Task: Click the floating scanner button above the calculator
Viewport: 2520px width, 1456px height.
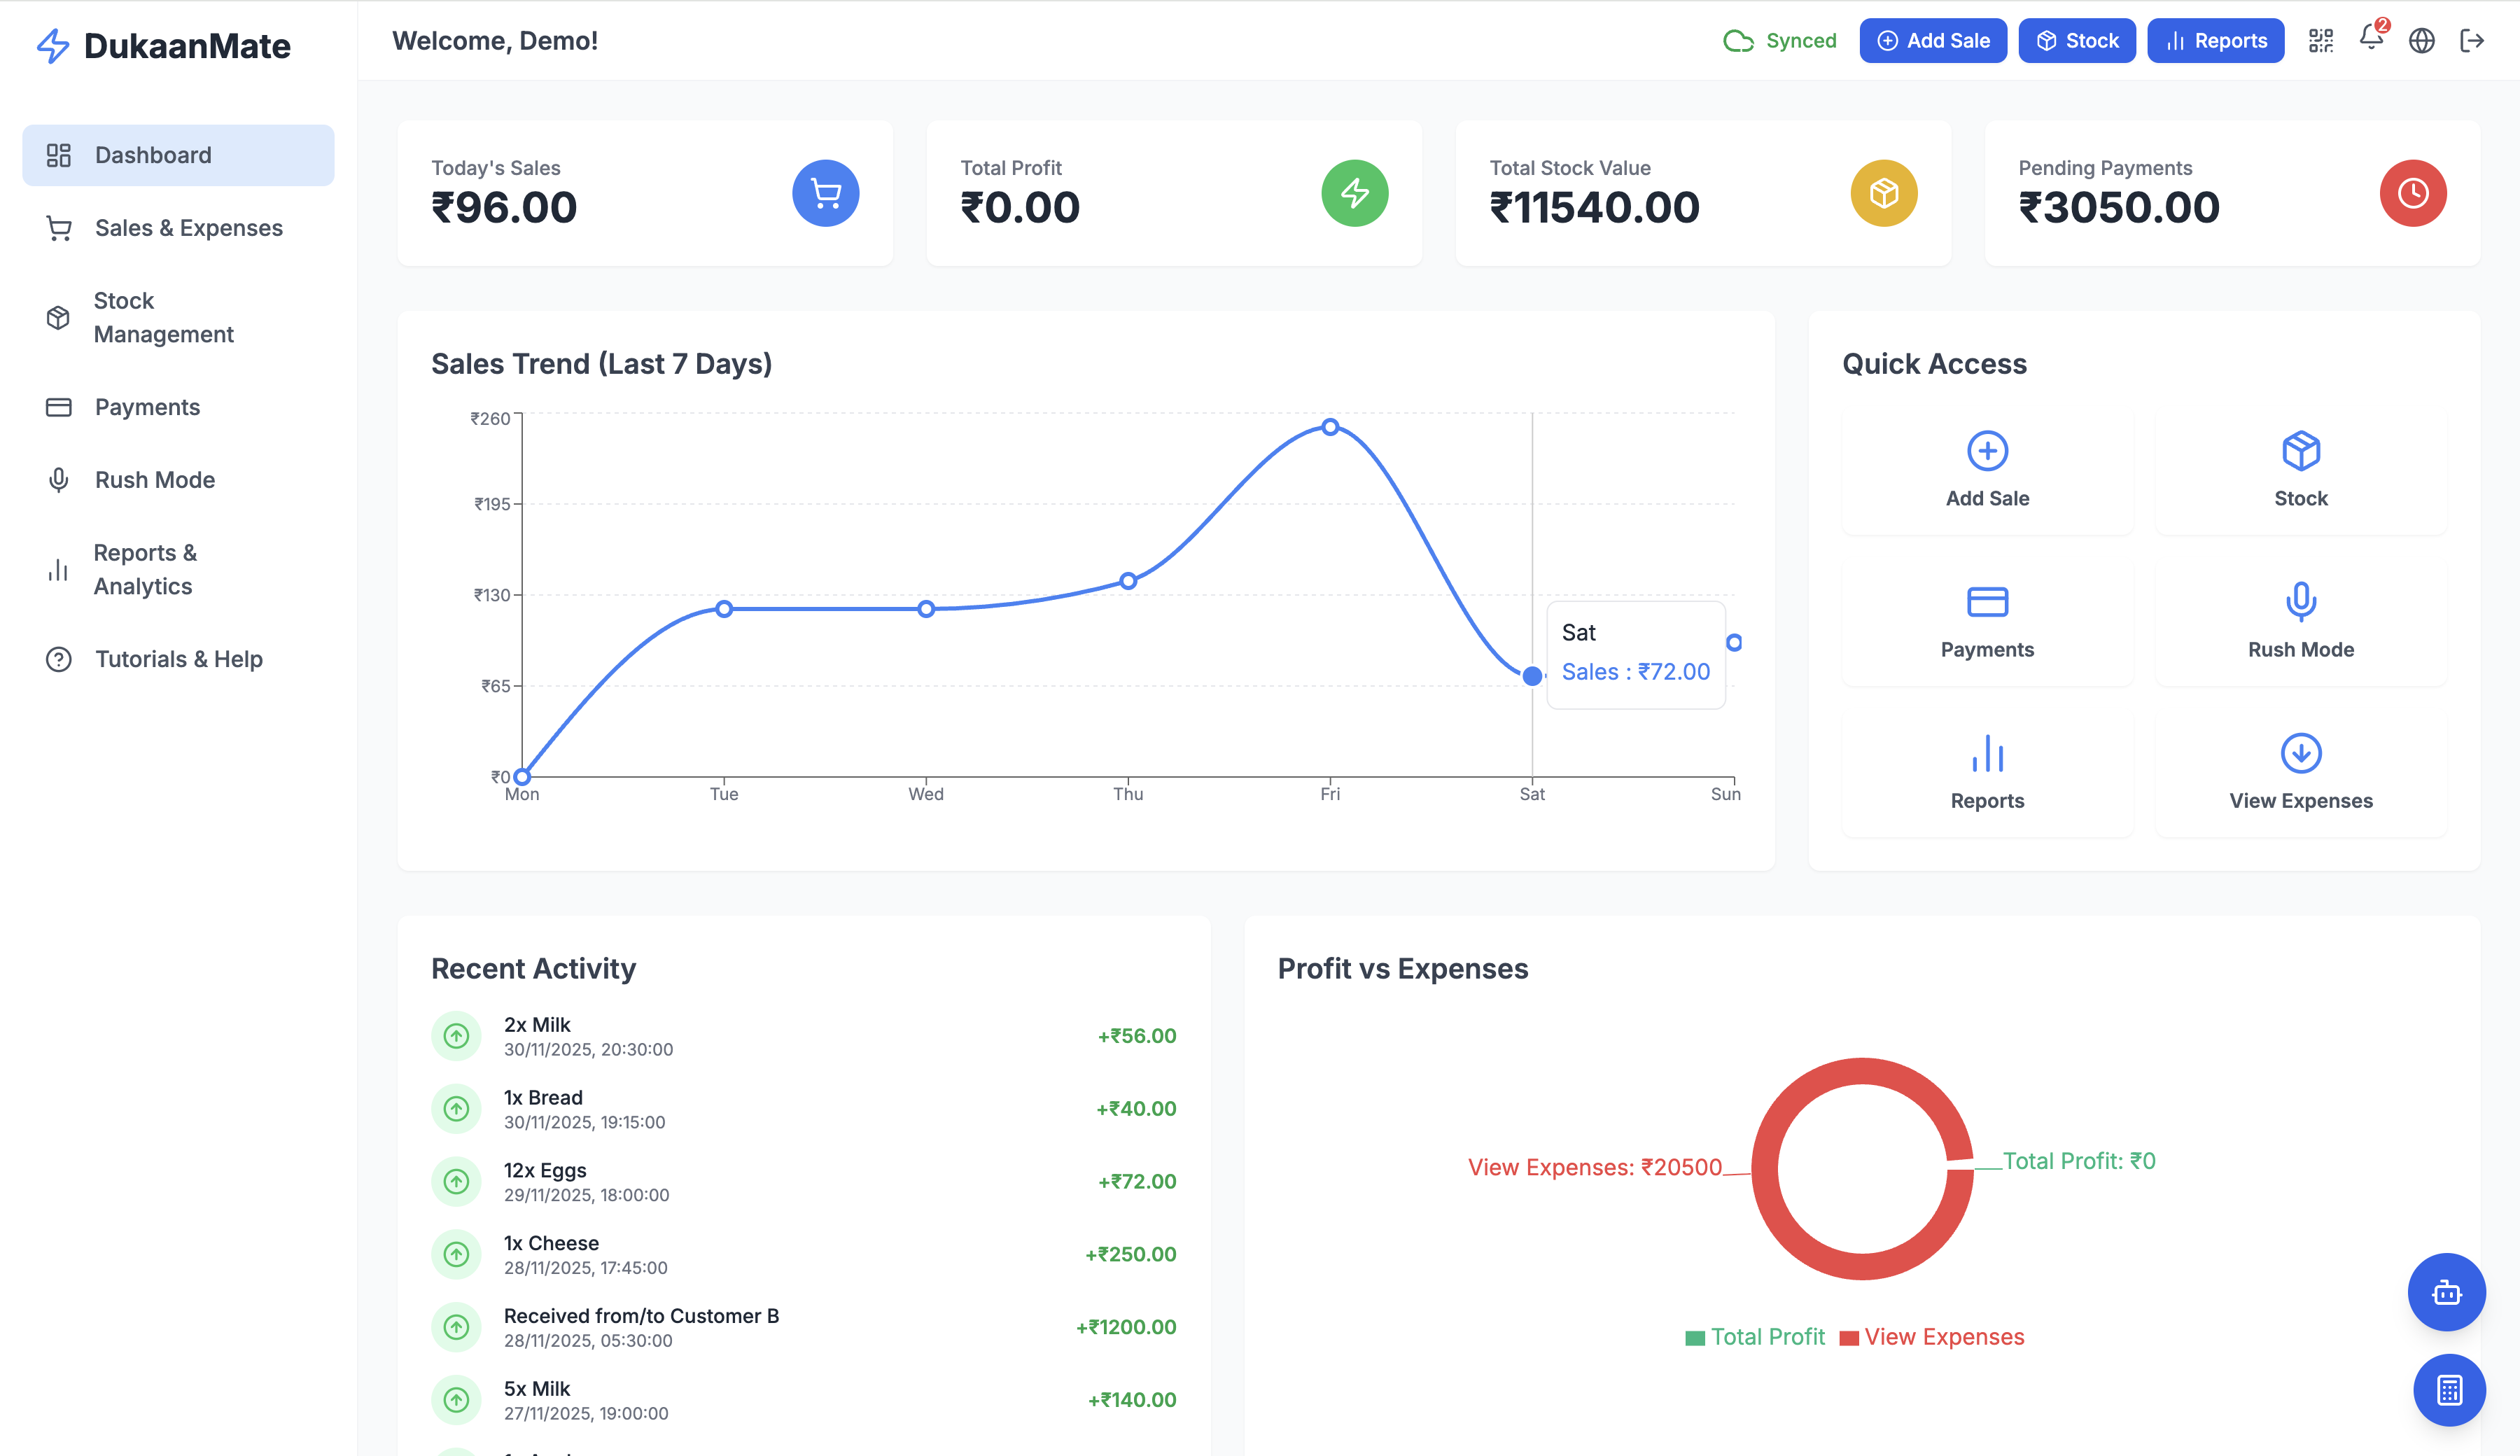Action: point(2447,1292)
